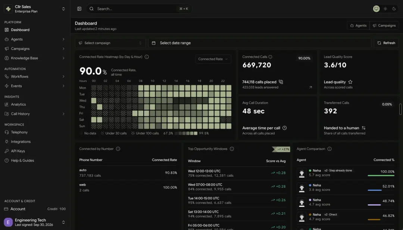
Task: Click the Connected by Number info icon
Action: [x=118, y=149]
